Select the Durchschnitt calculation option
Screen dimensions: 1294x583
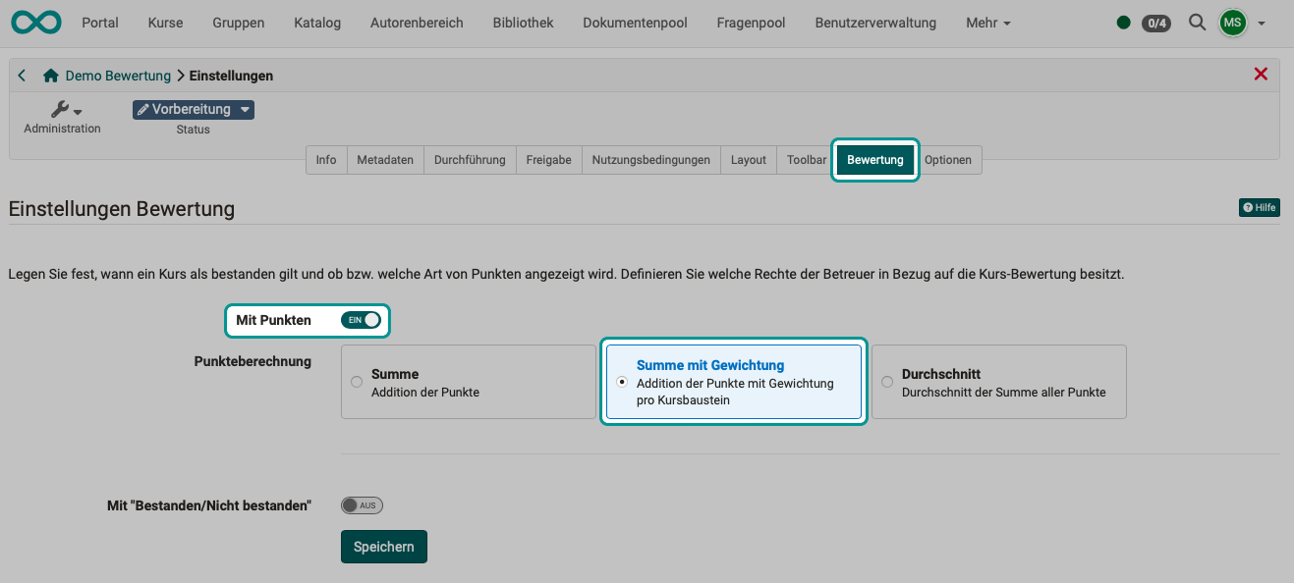(x=887, y=382)
